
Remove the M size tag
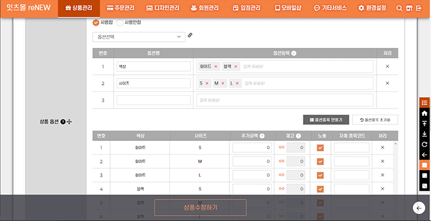[x=223, y=84]
